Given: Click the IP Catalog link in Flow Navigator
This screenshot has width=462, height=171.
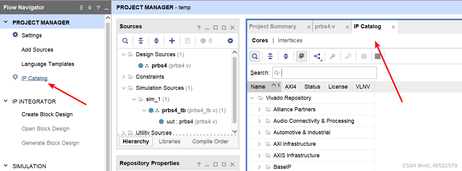Looking at the screenshot, I should [34, 78].
